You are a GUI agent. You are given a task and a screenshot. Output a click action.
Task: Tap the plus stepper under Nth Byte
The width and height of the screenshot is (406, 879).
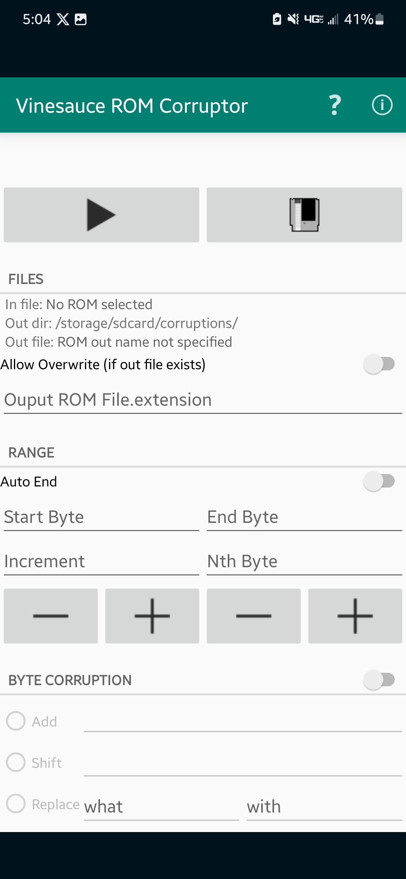point(355,616)
